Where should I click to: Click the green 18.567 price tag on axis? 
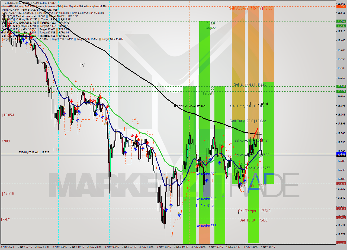tap(341, 21)
